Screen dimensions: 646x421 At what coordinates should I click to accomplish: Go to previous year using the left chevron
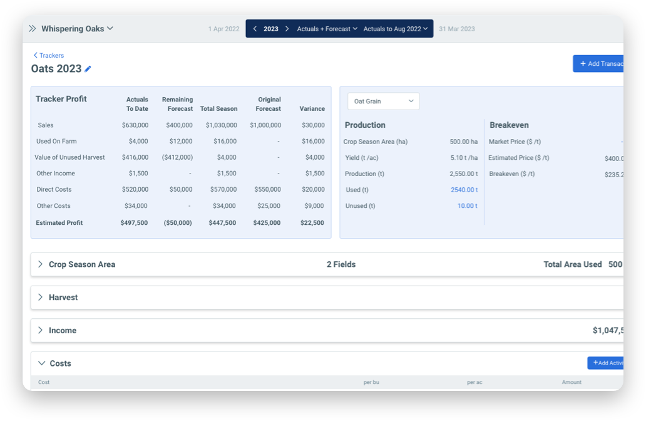255,28
